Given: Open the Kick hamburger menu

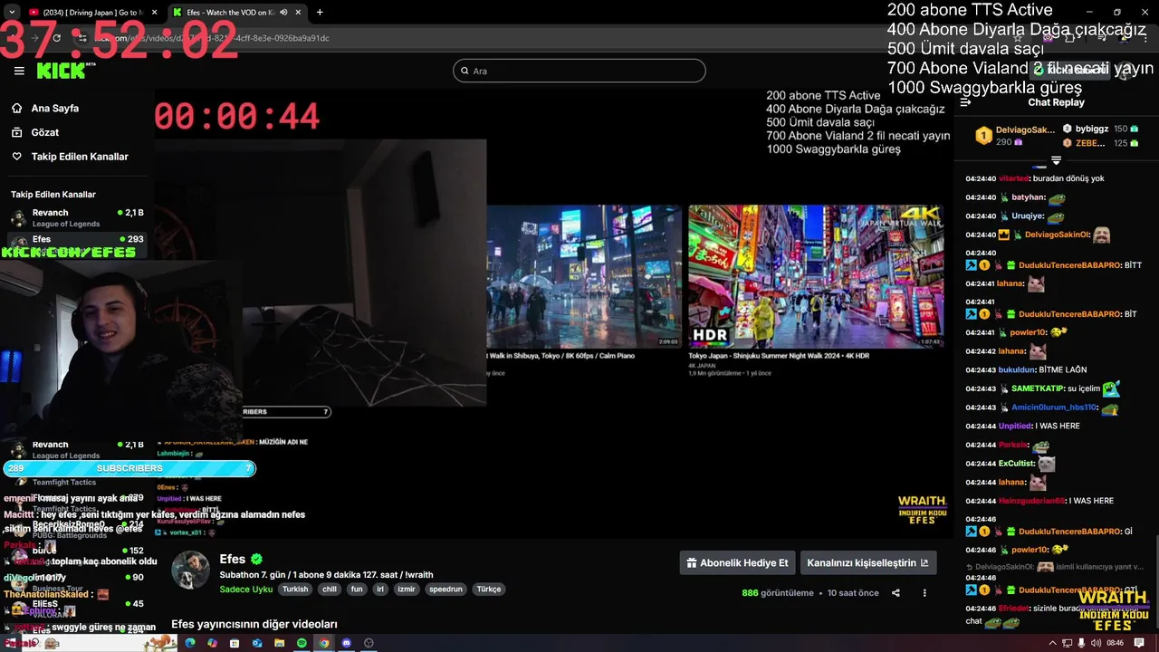Looking at the screenshot, I should pos(19,71).
